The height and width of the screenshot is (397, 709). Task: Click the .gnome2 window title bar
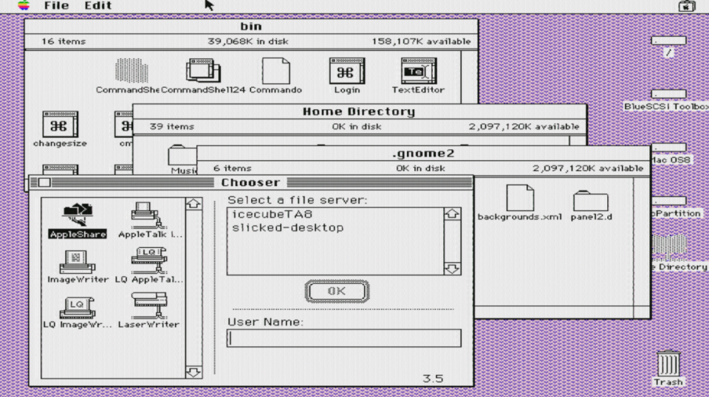pyautogui.click(x=423, y=153)
